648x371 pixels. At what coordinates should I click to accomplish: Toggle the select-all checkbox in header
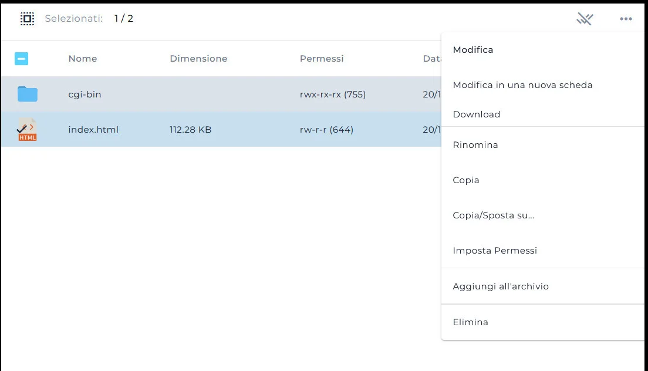click(x=21, y=59)
